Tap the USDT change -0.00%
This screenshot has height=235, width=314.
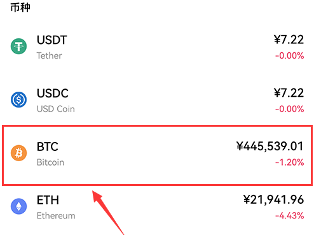(290, 56)
